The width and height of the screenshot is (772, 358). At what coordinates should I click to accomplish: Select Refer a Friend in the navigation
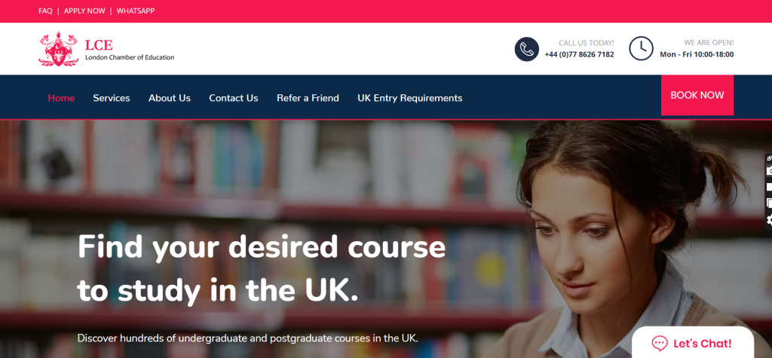(308, 98)
